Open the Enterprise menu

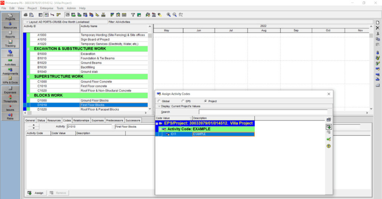point(47,8)
